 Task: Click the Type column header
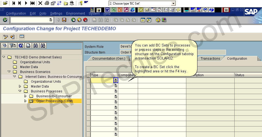(104, 75)
